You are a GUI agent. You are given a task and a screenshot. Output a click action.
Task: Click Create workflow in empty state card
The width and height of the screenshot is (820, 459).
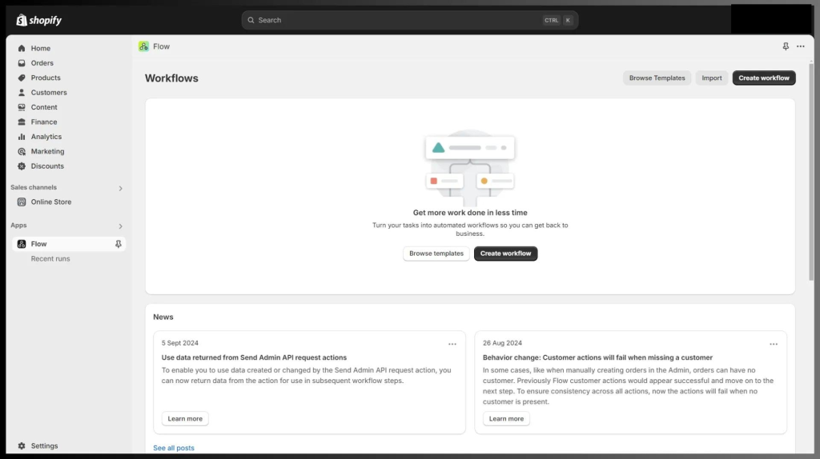click(x=506, y=253)
